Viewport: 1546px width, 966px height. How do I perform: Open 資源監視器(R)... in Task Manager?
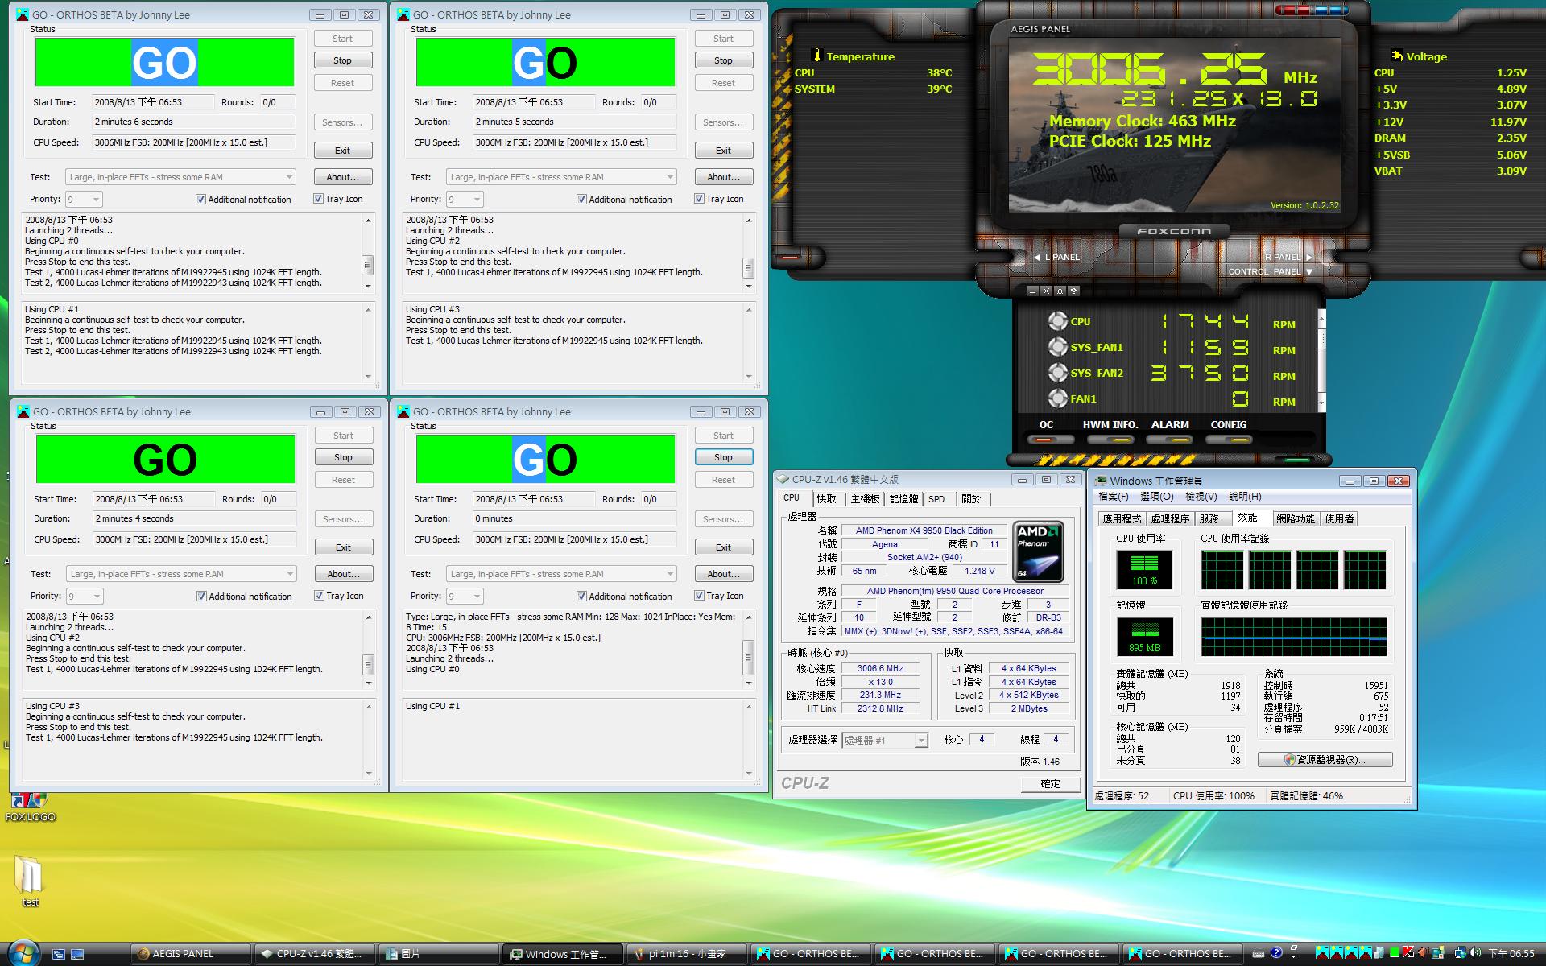[x=1325, y=759]
